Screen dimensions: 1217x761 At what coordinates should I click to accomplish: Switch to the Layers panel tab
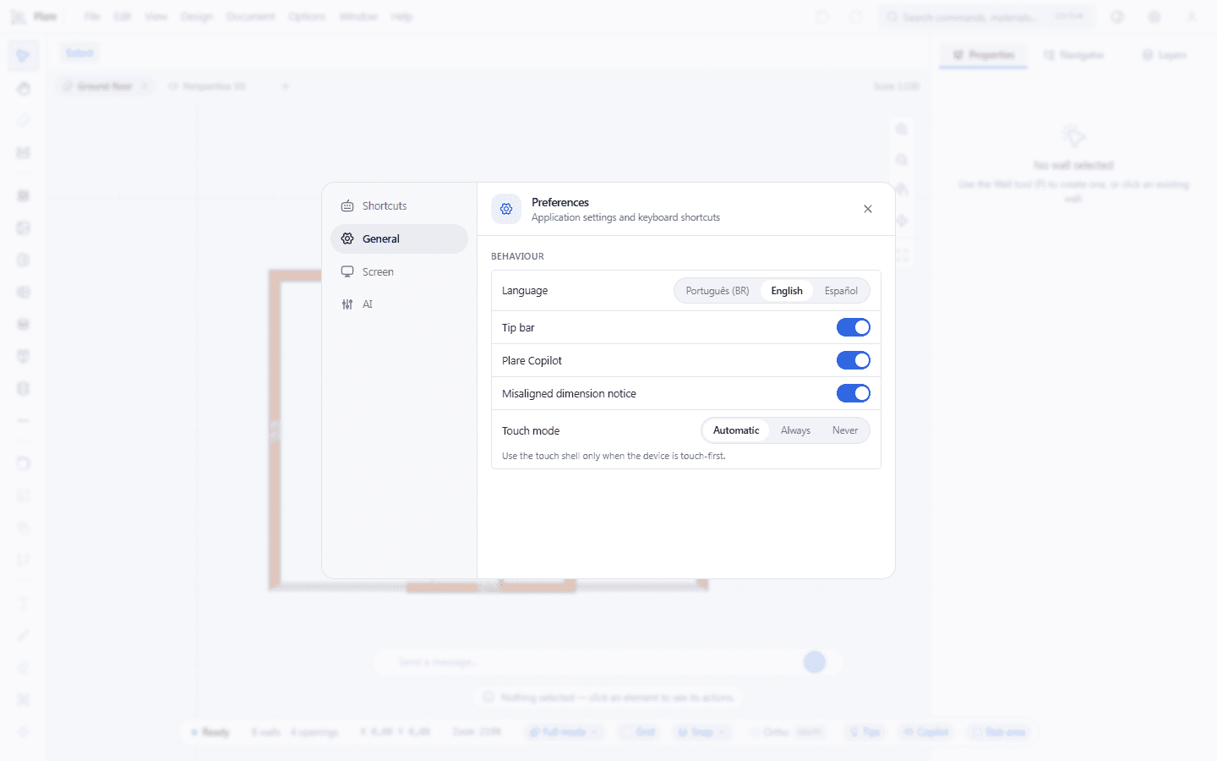(x=1165, y=55)
